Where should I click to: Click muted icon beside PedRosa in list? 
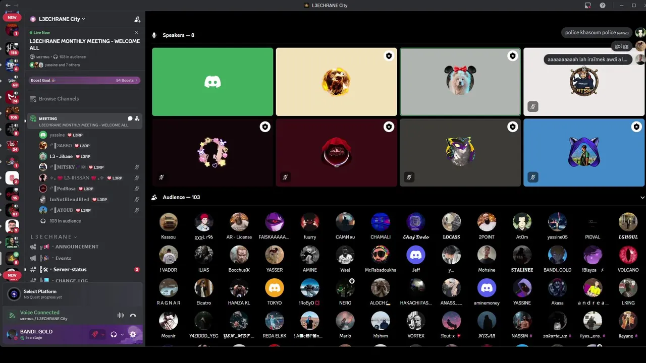(x=137, y=189)
